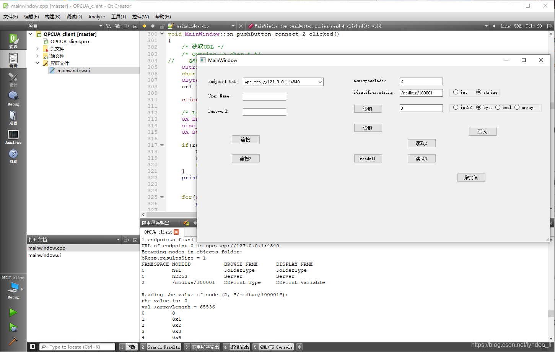Close the open documents panel
This screenshot has height=352, width=555.
pyautogui.click(x=135, y=240)
